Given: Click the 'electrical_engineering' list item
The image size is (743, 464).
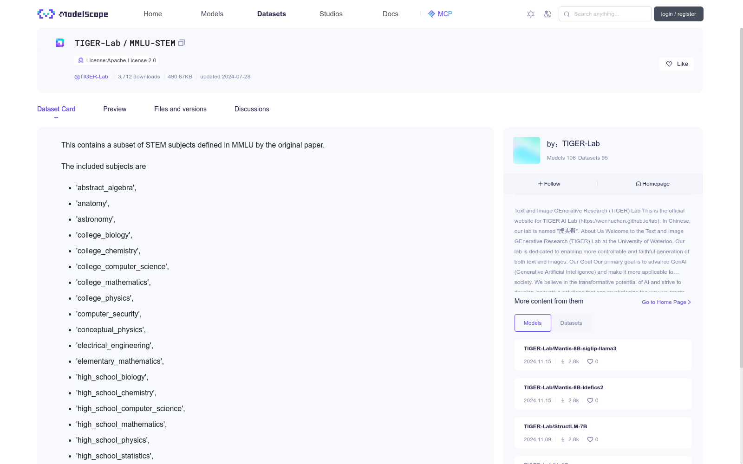Looking at the screenshot, I should tap(115, 346).
